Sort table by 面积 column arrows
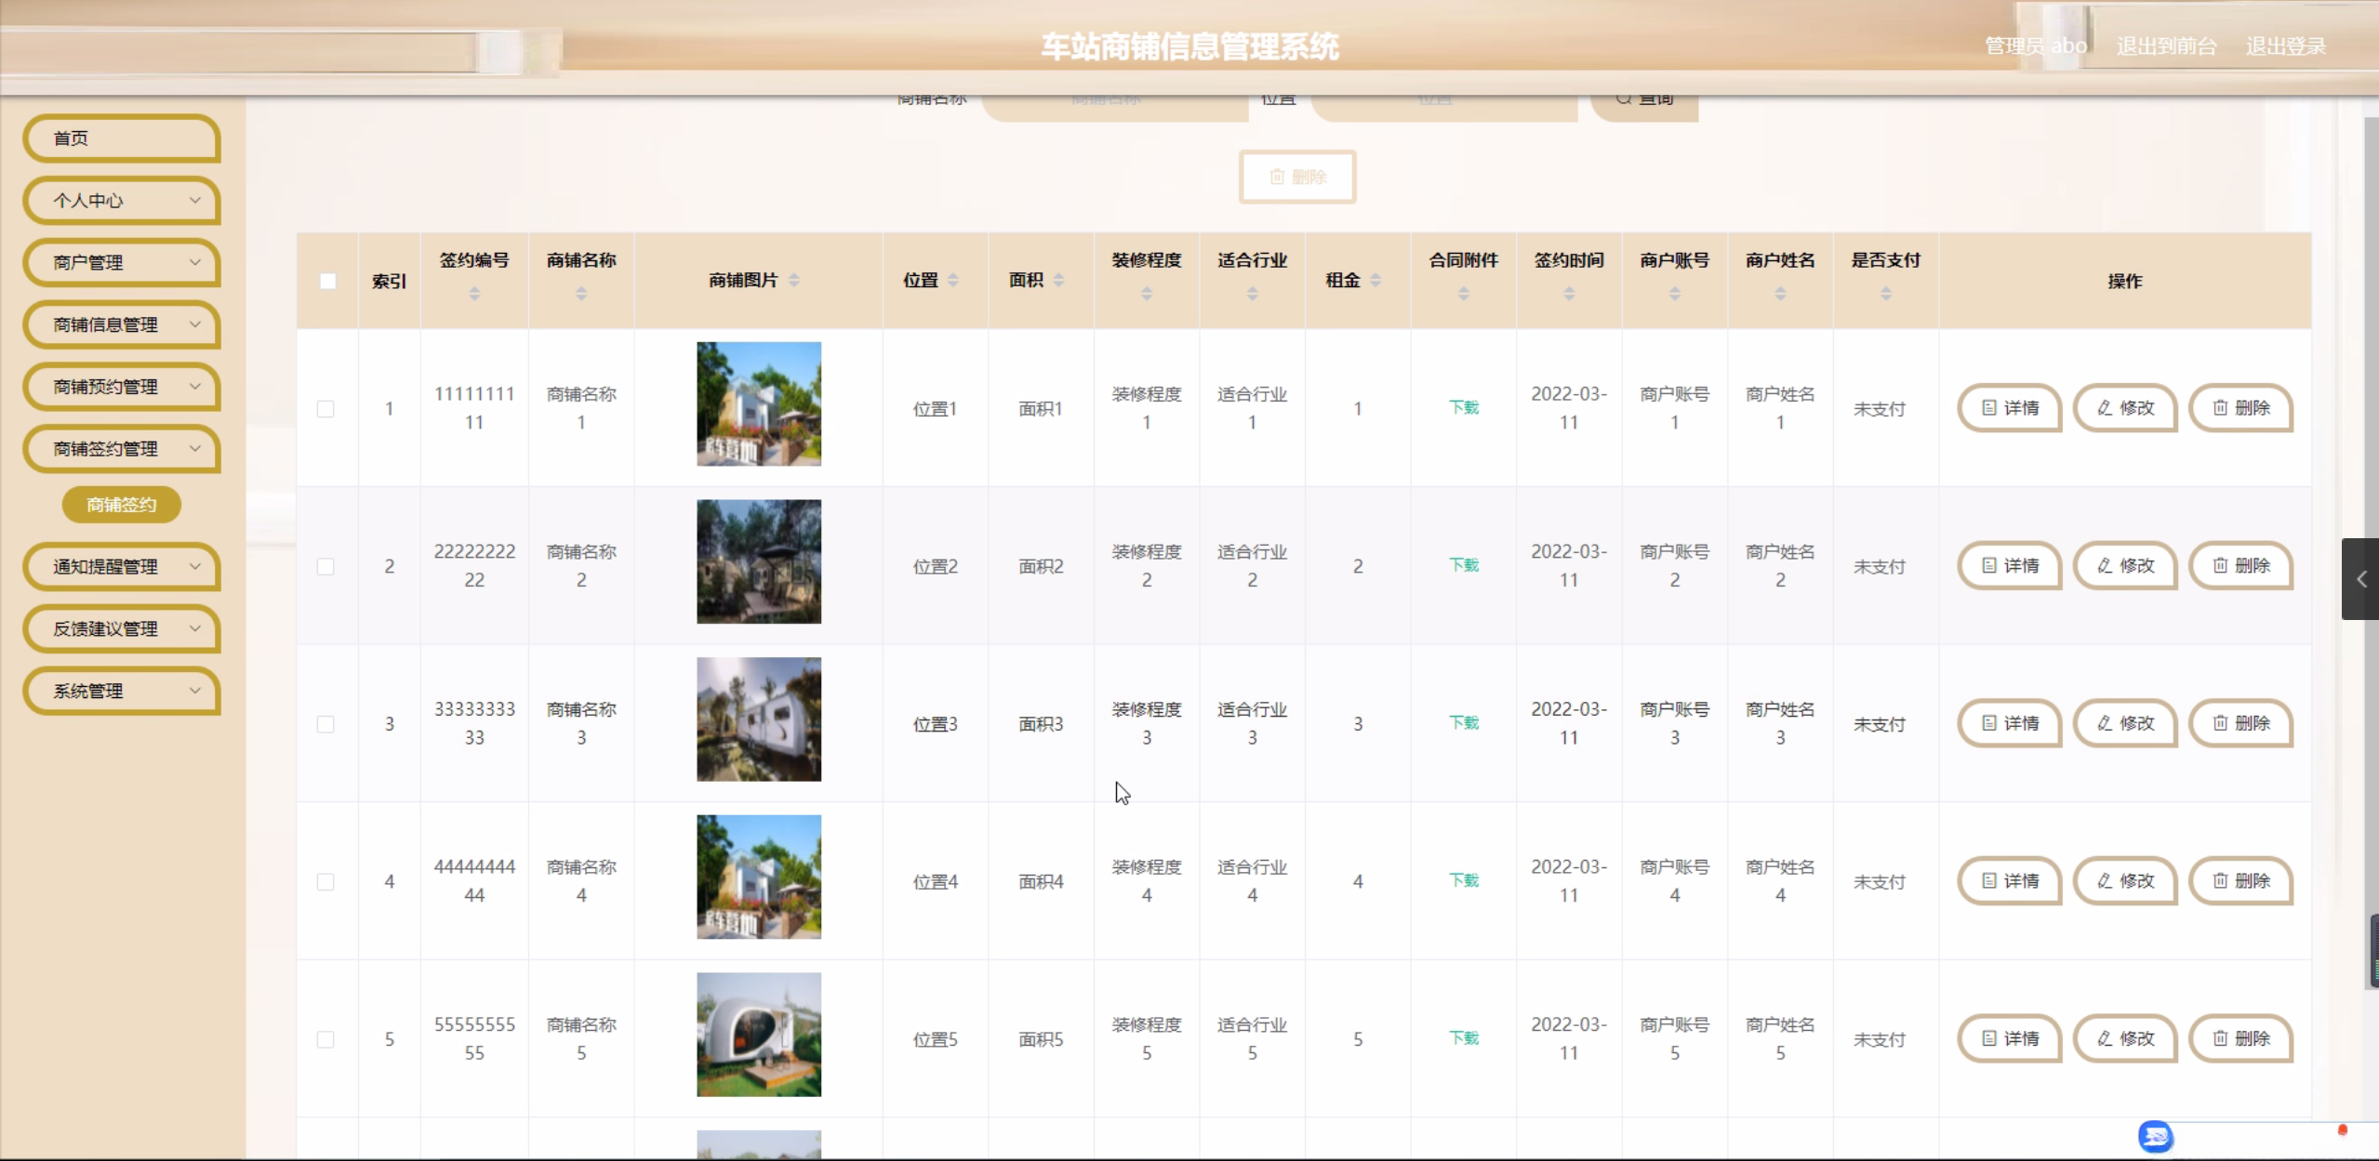 [x=1059, y=281]
